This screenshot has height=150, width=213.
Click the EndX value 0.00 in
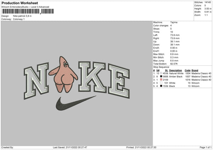tap(174, 48)
